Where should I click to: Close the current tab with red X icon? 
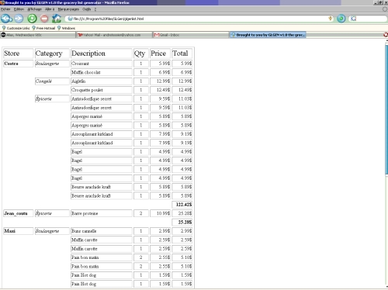386,35
